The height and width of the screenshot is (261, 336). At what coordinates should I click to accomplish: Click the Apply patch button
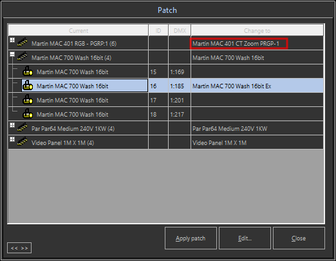191,238
